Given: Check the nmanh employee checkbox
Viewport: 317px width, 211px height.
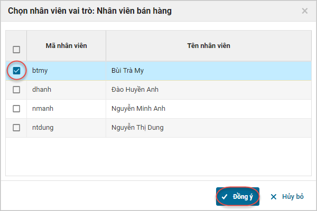Looking at the screenshot, I should 16,108.
